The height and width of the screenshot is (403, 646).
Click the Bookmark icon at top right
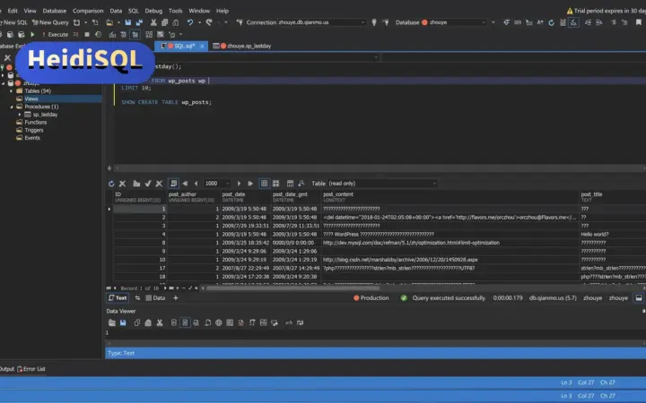point(639,22)
